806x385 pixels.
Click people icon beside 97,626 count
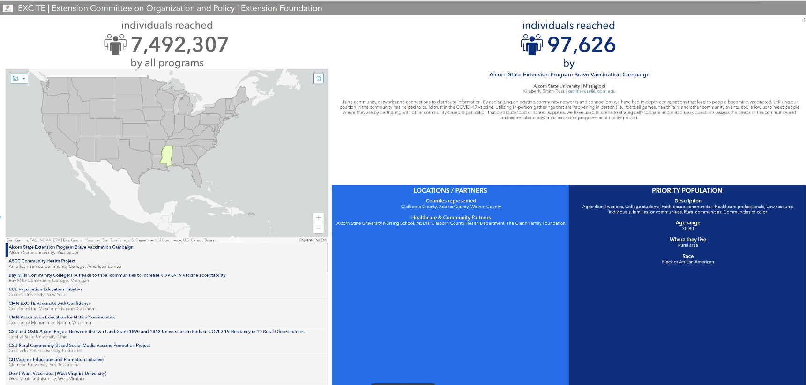tap(532, 44)
